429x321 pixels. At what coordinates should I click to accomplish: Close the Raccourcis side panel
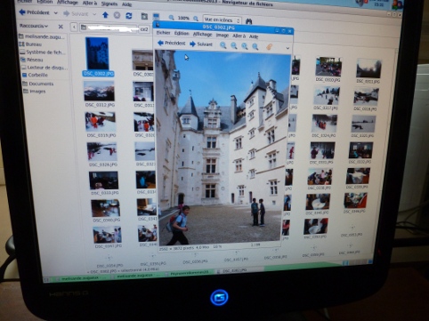tap(61, 27)
